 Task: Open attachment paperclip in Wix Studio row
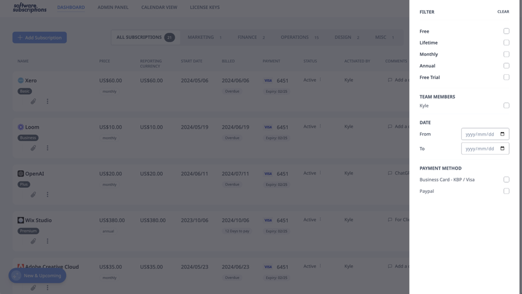(x=33, y=241)
